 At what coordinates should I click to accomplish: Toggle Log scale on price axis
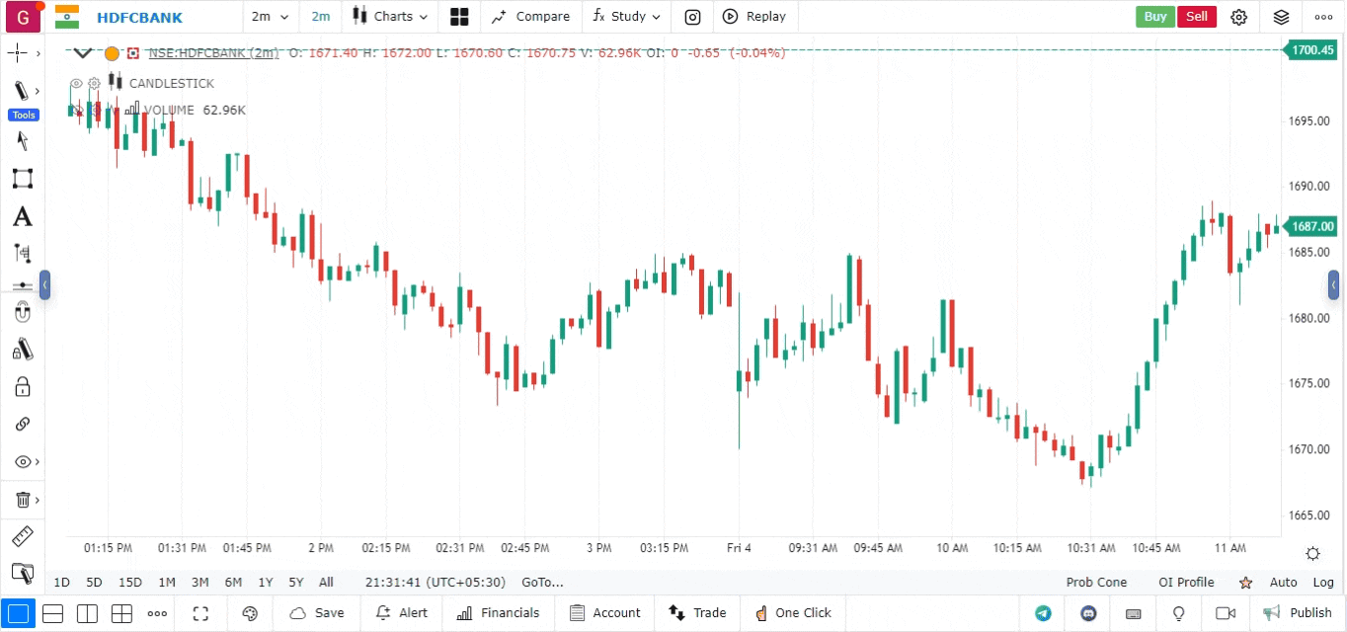[1323, 583]
